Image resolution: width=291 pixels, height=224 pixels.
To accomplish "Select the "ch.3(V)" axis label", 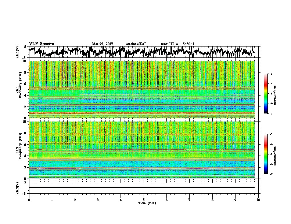I will (18, 188).
